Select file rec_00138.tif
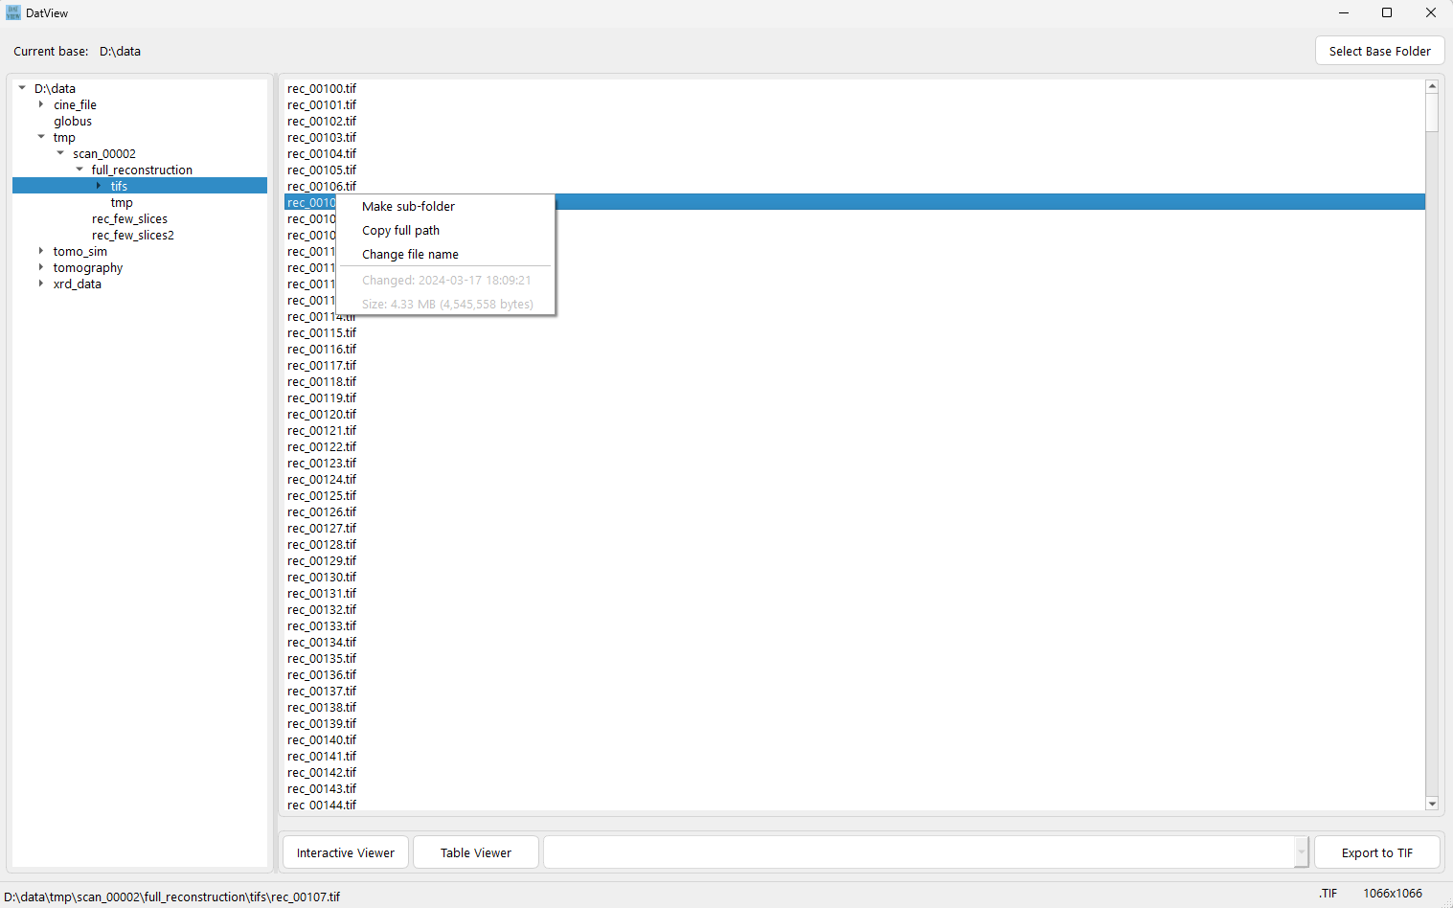 (x=322, y=707)
